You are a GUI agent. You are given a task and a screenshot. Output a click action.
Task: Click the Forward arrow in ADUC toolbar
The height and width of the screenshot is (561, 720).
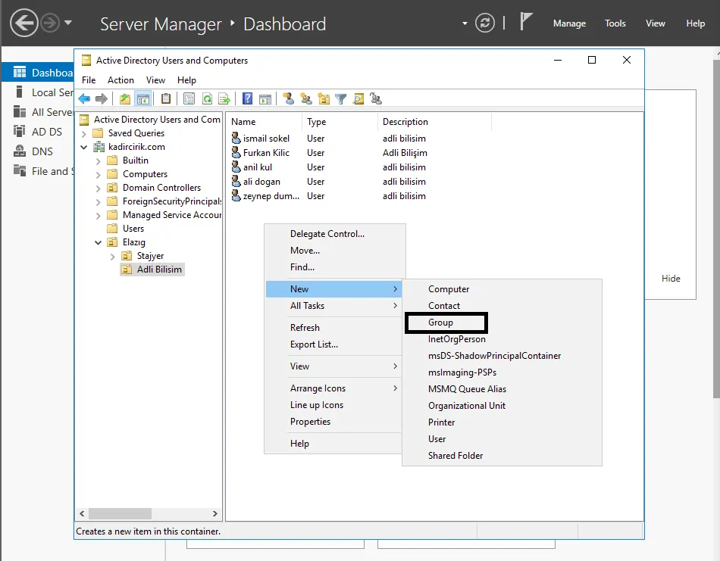[x=102, y=98]
